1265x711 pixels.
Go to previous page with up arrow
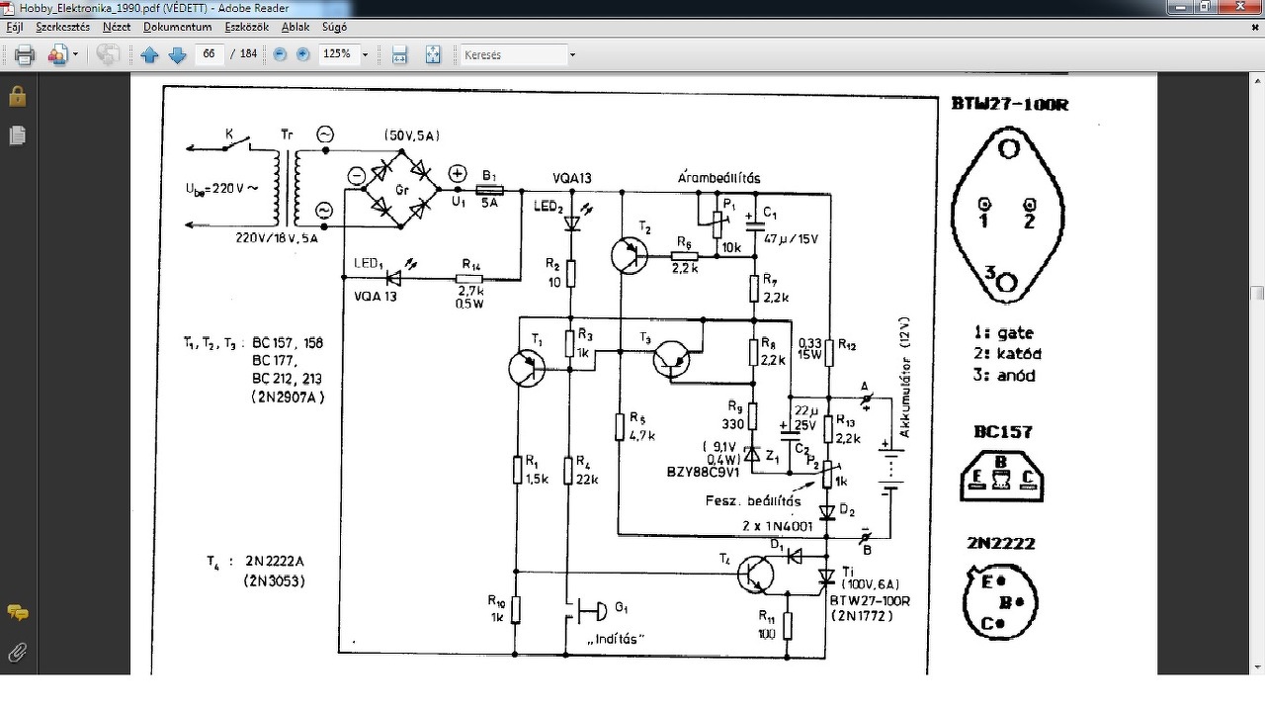[150, 55]
